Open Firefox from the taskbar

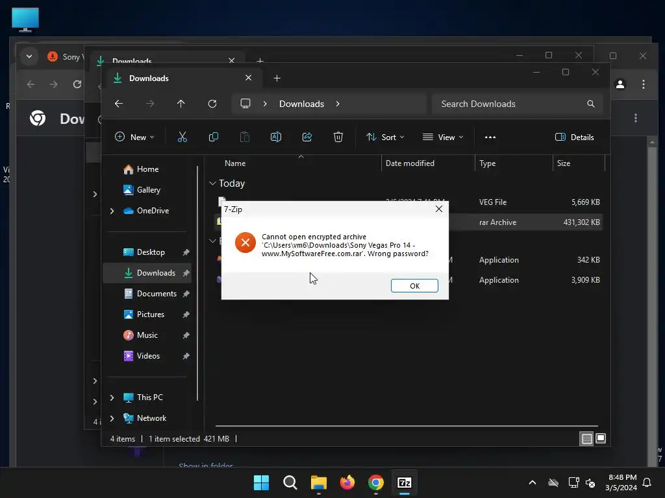click(x=347, y=482)
